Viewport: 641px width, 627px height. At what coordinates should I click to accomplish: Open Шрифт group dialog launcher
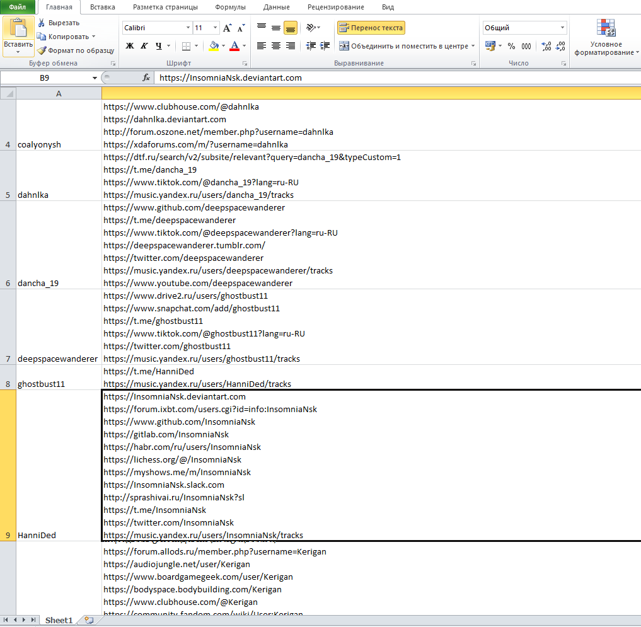point(245,64)
